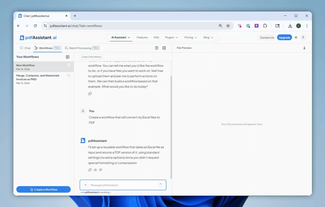Close the pdfAssistant.ai browser tab
The height and width of the screenshot is (207, 325).
coord(67,16)
